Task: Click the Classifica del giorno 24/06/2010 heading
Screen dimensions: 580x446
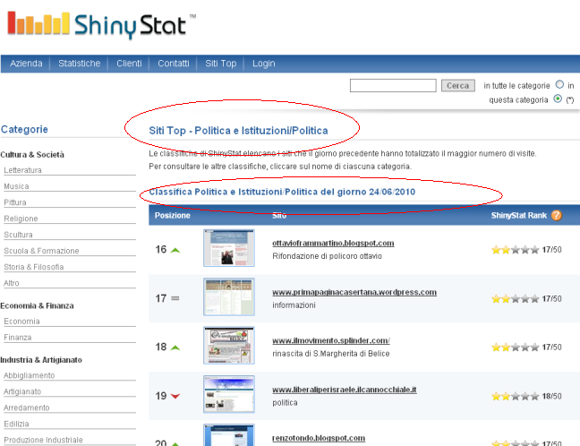Action: pos(282,192)
